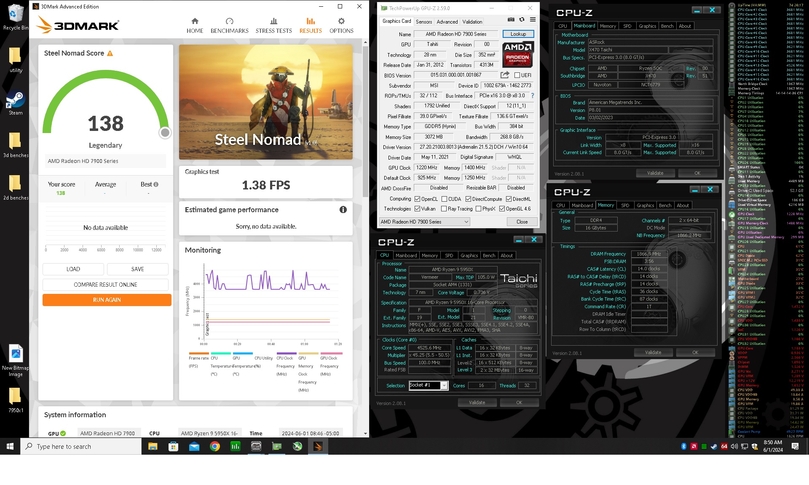Toggle the OpenGL 4.6 checkbox

[x=502, y=209]
